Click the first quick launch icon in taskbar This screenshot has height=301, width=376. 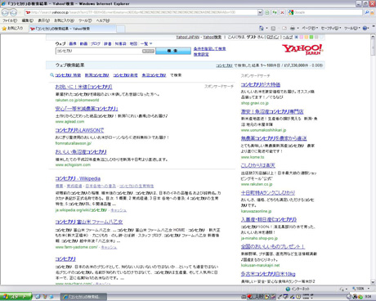tap(38, 297)
